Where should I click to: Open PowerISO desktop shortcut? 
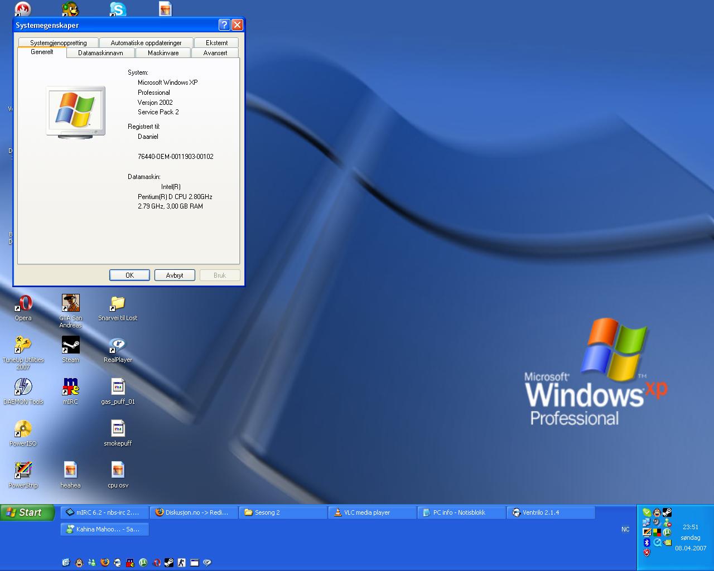click(23, 433)
